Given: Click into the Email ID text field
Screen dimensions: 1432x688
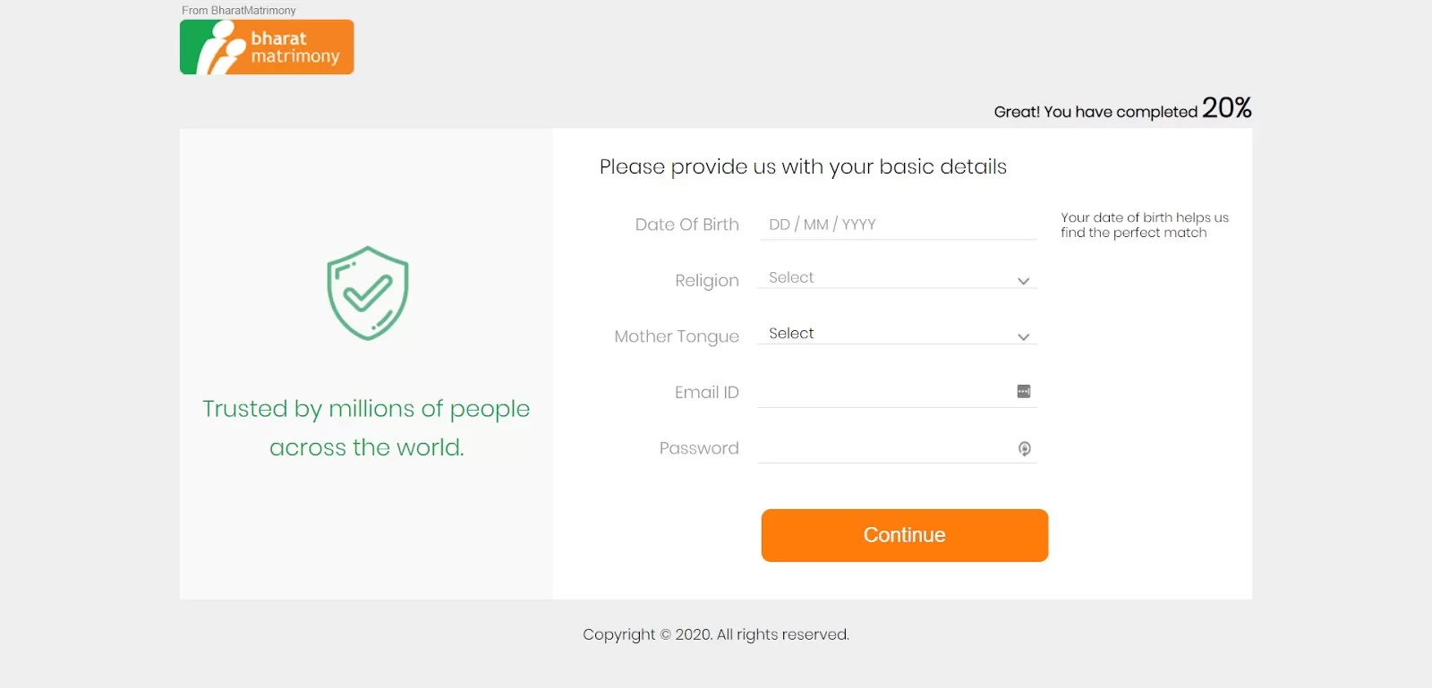Looking at the screenshot, I should point(882,392).
